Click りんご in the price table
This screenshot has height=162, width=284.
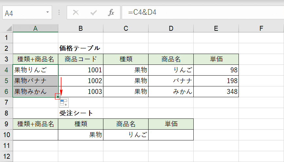(171, 70)
